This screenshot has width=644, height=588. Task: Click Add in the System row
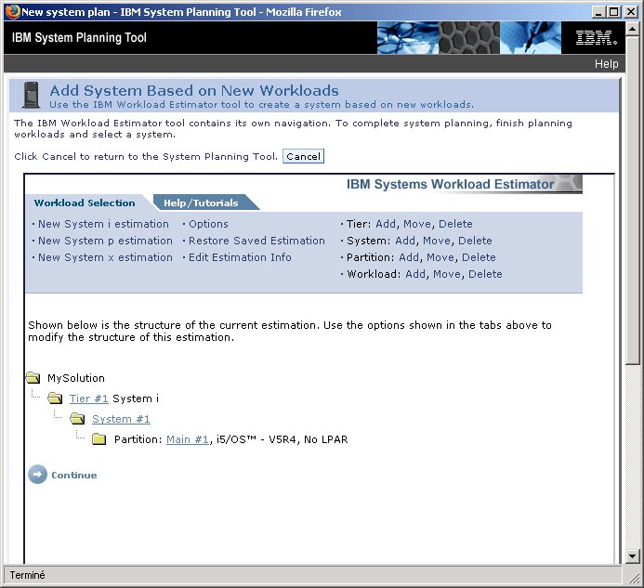[x=405, y=241]
